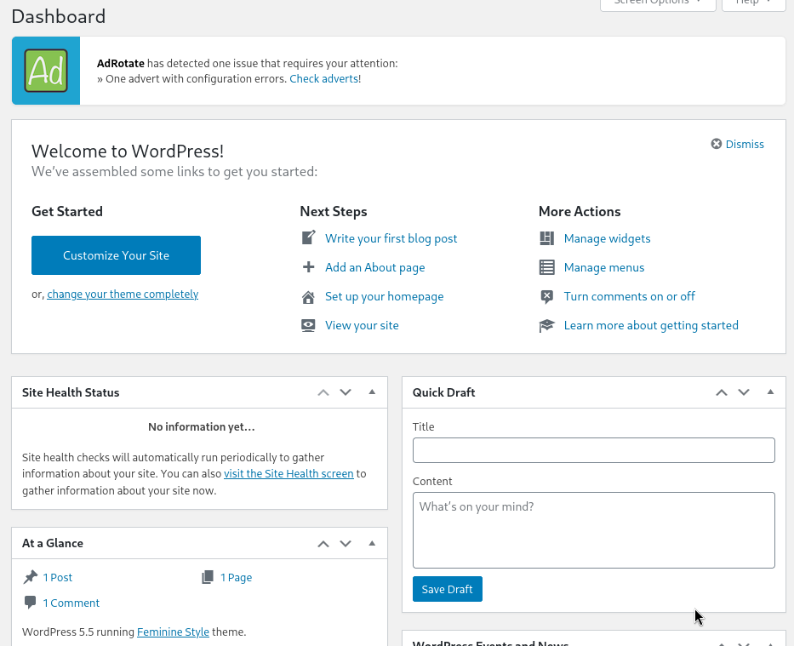Click the plus icon beside Add an About page

(309, 267)
